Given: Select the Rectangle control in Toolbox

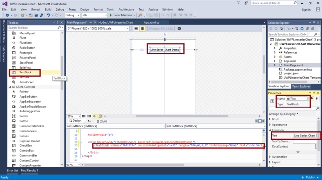Looking at the screenshot, I should coord(25,53).
